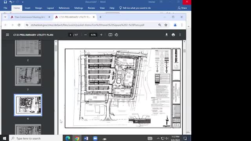Close the Plan Commission Meeting tab

[x=49, y=17]
